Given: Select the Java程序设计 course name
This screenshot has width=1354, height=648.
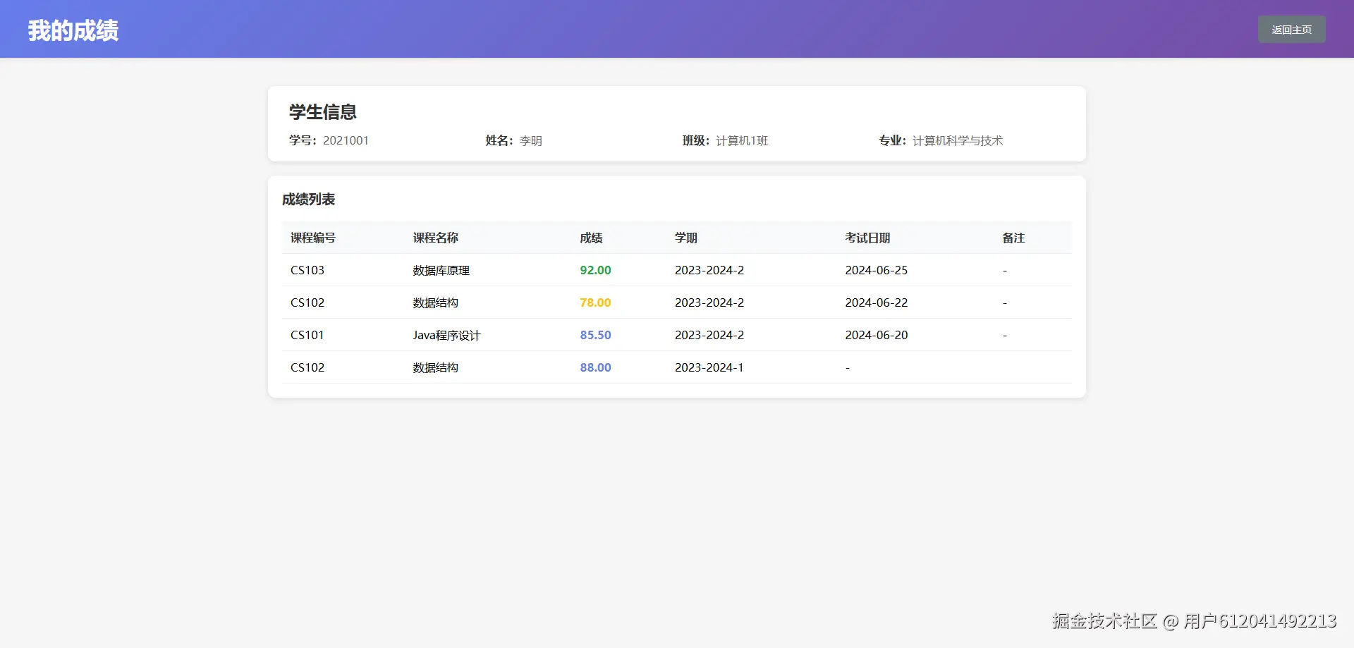Looking at the screenshot, I should 446,336.
